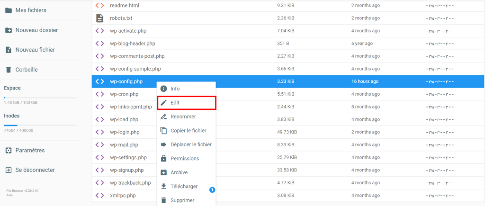
Task: Choose Archive from the context menu
Action: (186, 172)
